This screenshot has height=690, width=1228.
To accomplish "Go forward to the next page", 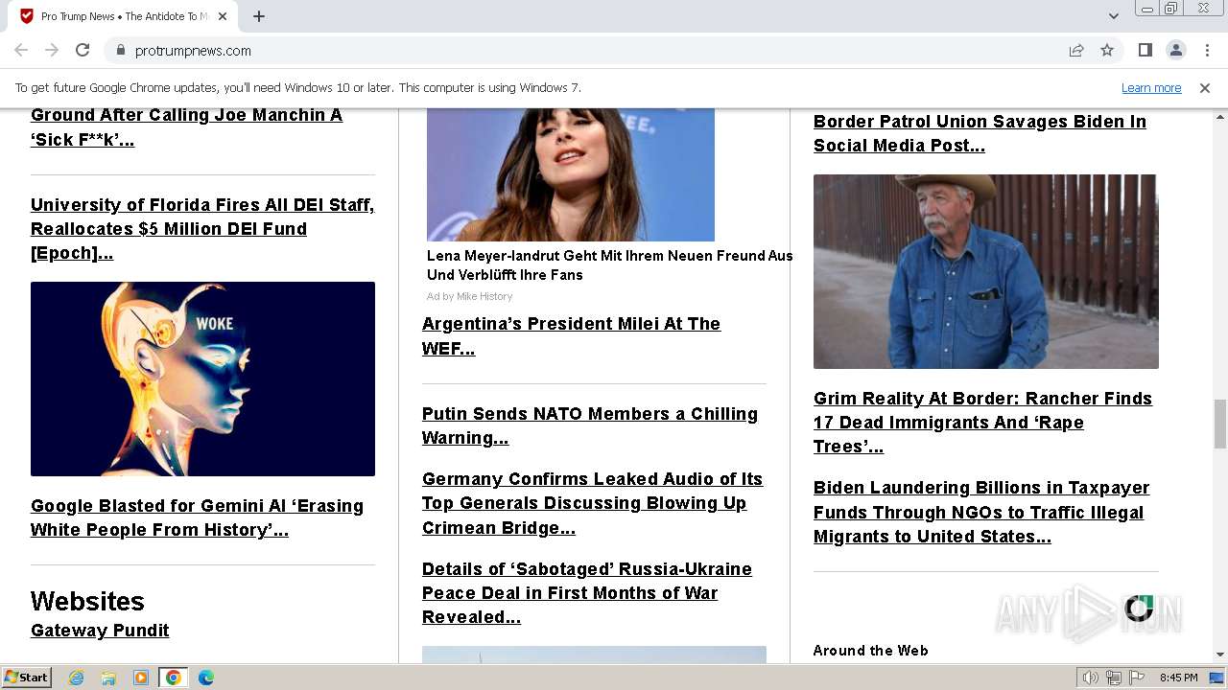I will (x=52, y=50).
